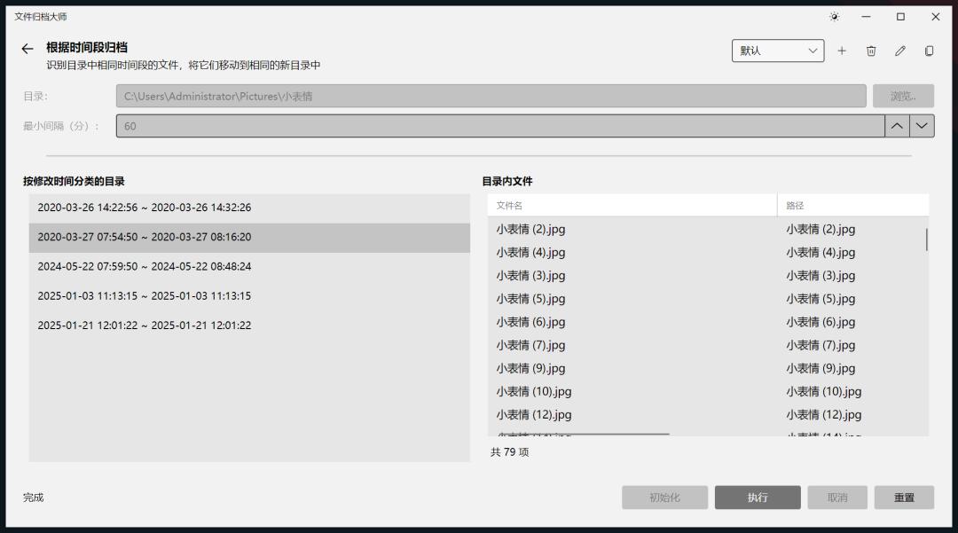This screenshot has width=958, height=533.
Task: Click the decrease arrow for 最小间隔
Action: click(x=922, y=126)
